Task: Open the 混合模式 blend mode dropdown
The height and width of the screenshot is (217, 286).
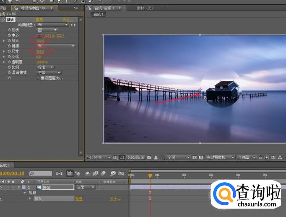Action: (x=49, y=72)
